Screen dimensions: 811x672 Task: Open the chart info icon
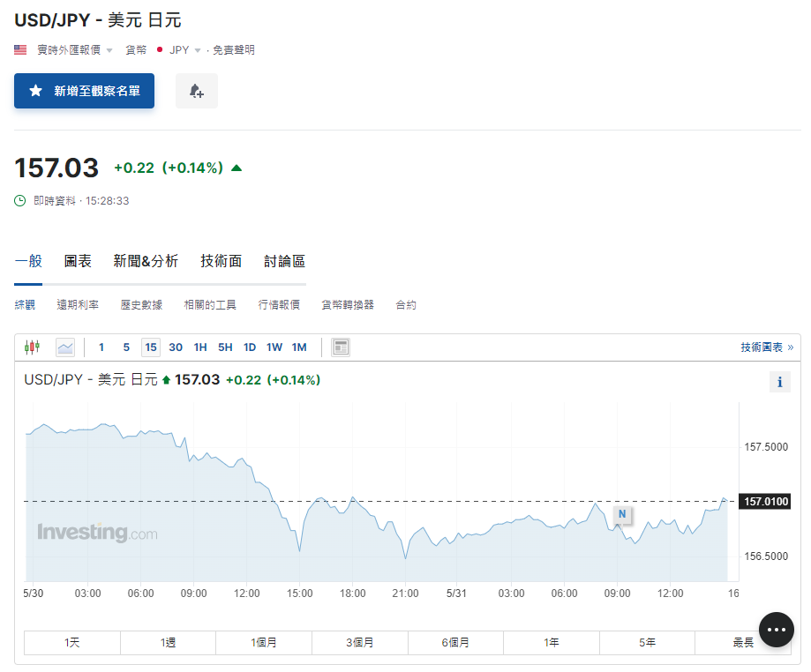[x=779, y=382]
